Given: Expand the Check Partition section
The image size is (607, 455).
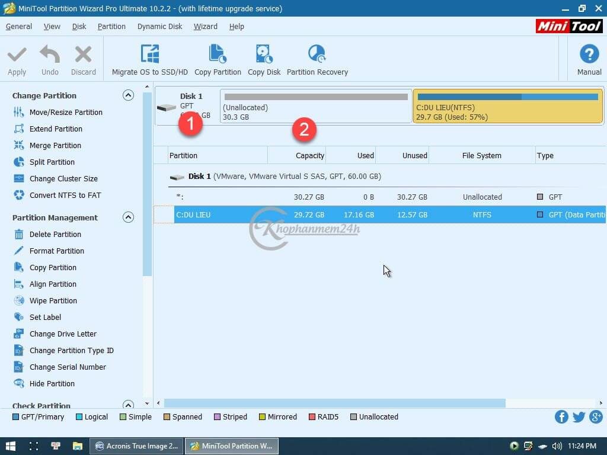Looking at the screenshot, I should click(128, 406).
